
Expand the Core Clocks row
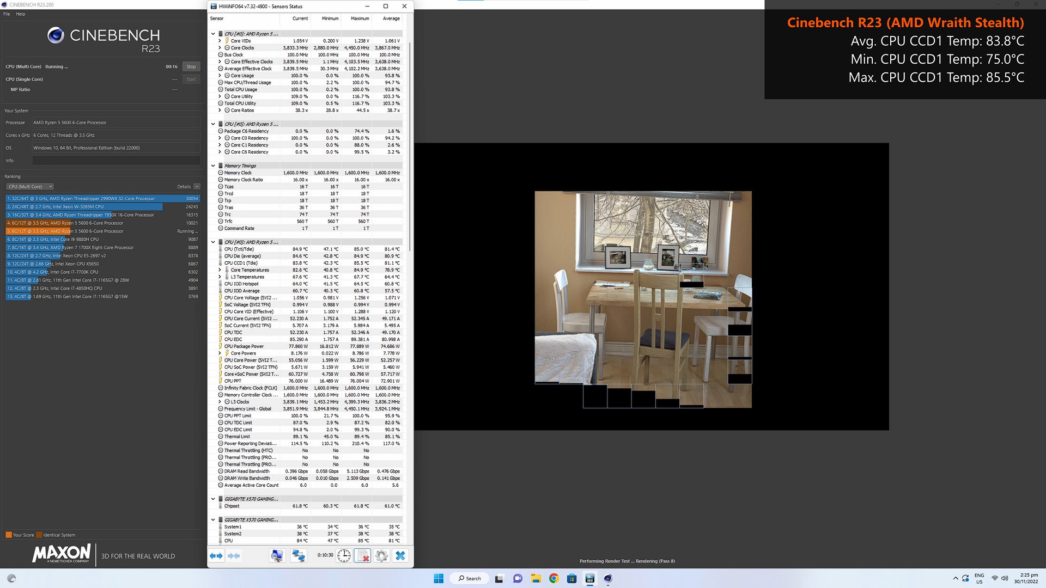(x=220, y=48)
